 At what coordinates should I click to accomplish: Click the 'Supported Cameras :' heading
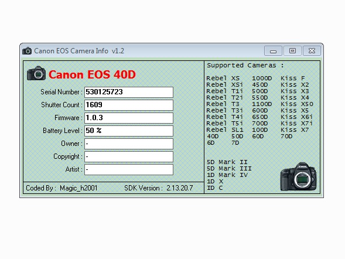coord(245,66)
